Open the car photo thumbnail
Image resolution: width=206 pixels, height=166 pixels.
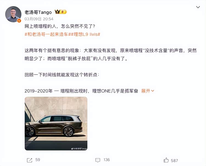click(56, 124)
